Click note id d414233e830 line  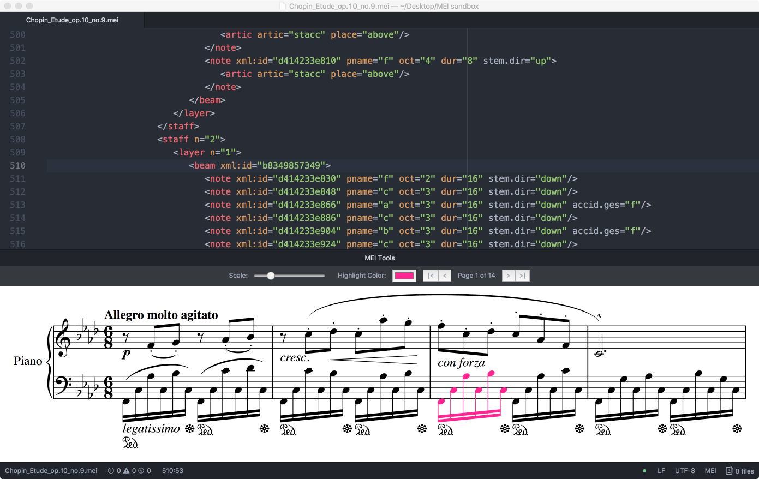[x=391, y=178]
